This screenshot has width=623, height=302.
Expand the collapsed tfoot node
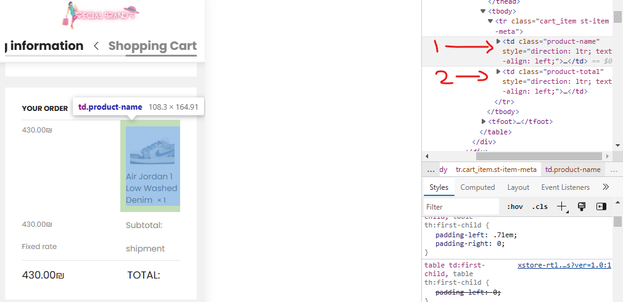pyautogui.click(x=484, y=121)
